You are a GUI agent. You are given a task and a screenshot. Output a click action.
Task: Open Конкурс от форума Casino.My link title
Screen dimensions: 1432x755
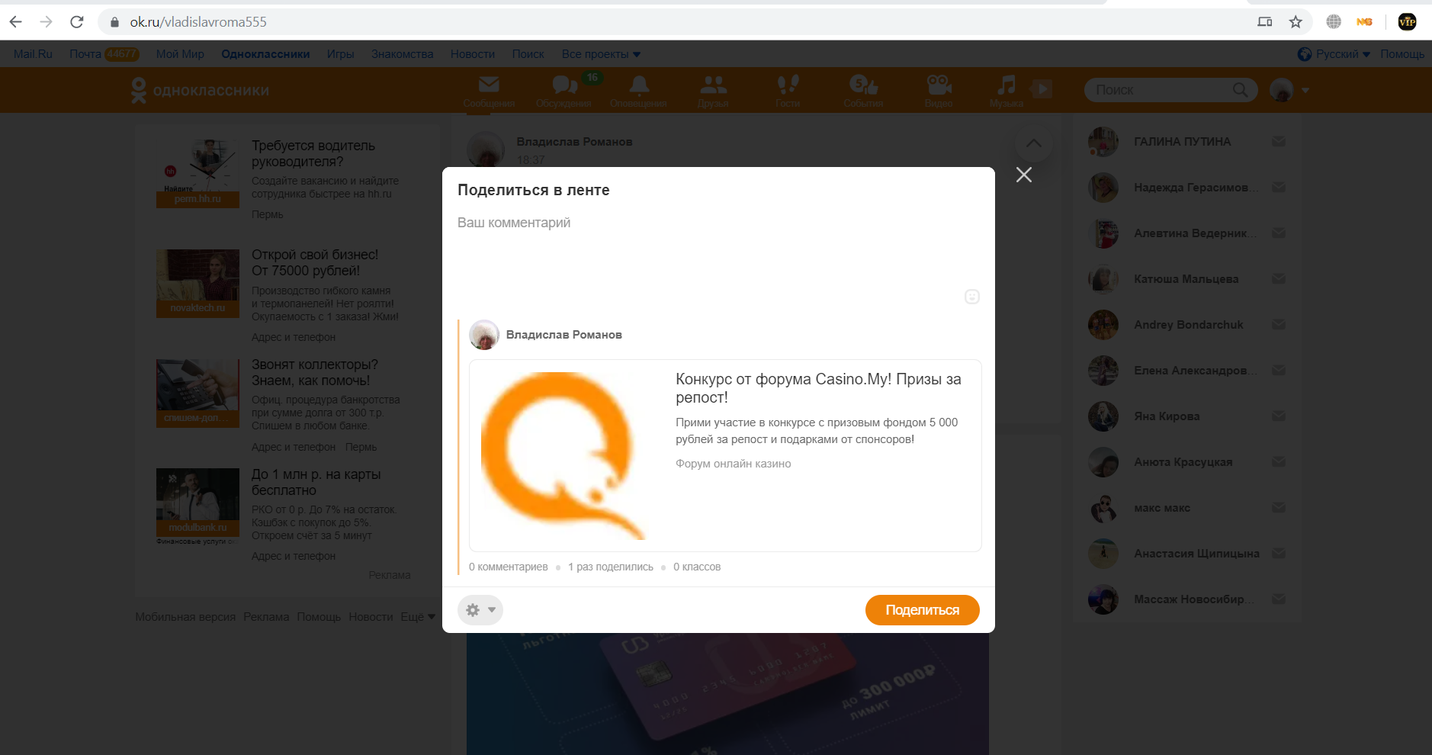point(818,388)
